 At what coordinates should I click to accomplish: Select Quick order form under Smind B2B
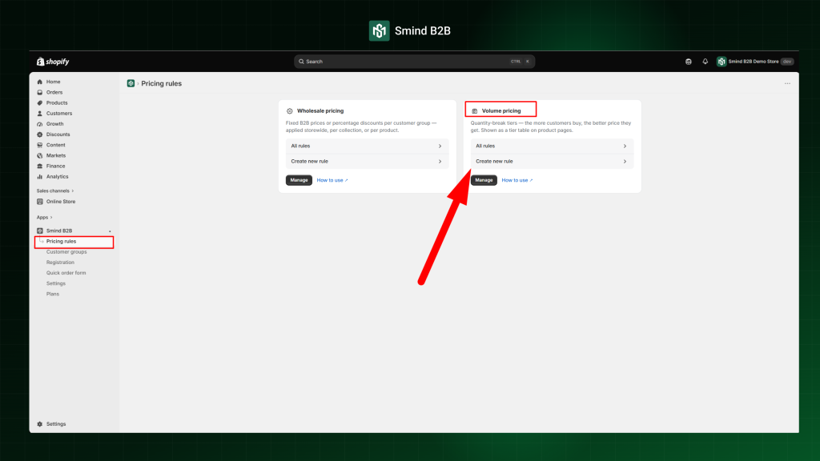pos(66,273)
